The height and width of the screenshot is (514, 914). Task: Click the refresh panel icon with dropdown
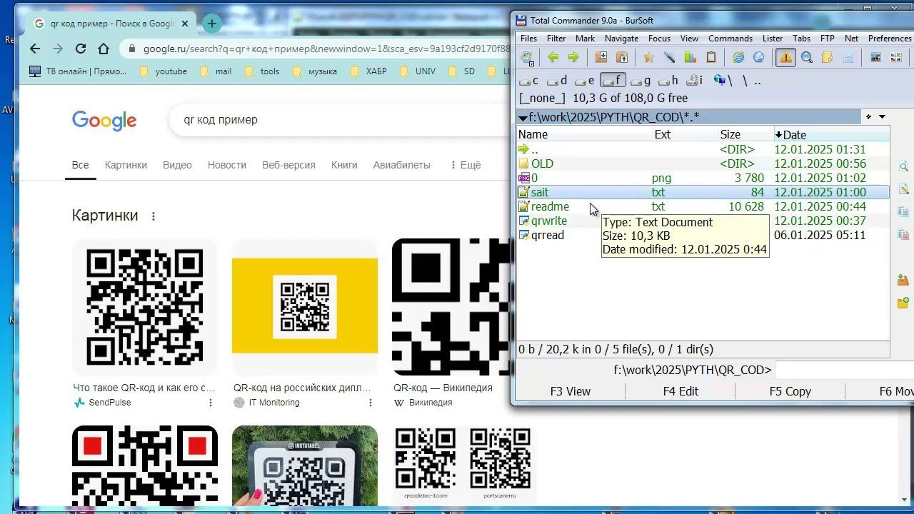527,58
